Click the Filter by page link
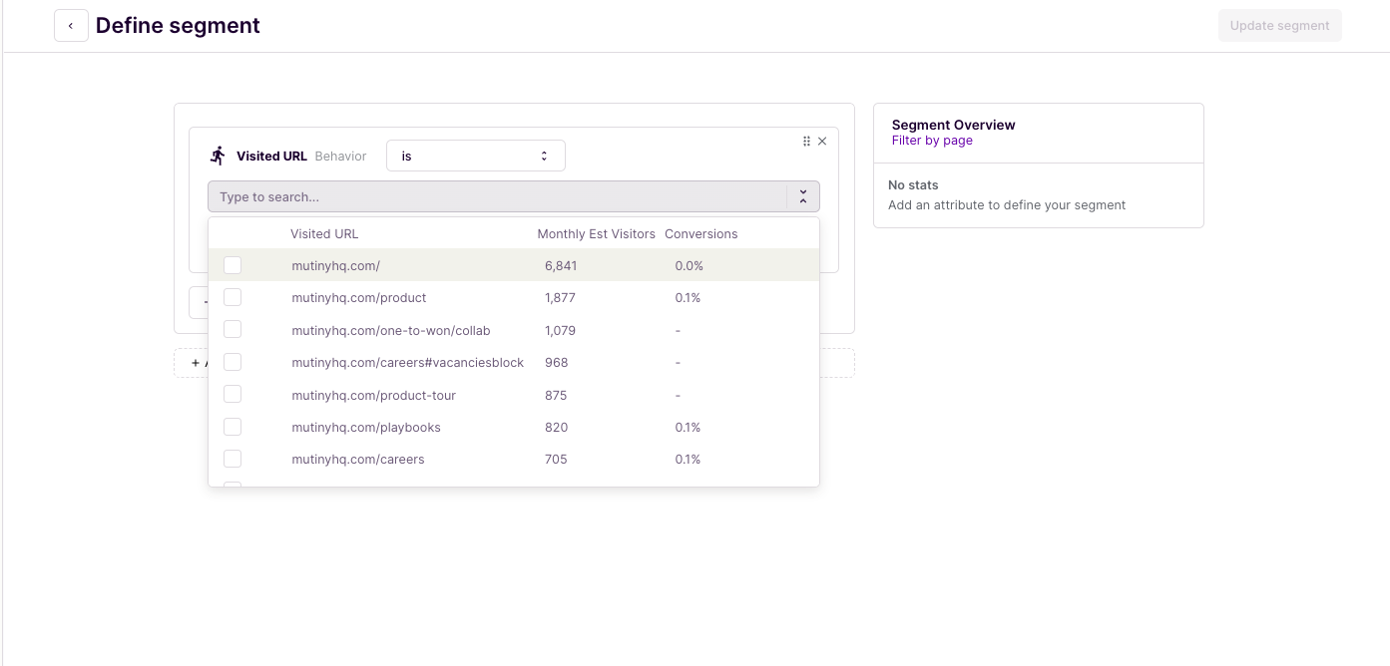 pyautogui.click(x=932, y=141)
